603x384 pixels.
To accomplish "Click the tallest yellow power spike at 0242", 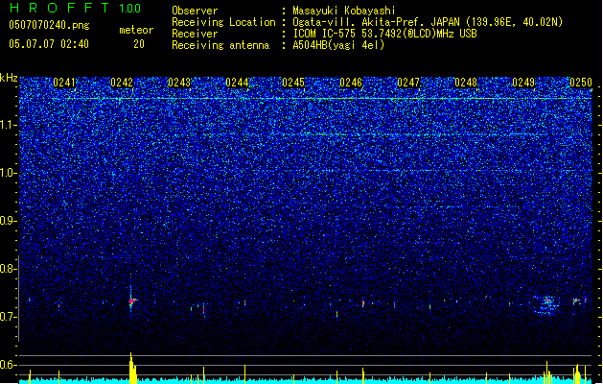I will [x=132, y=368].
